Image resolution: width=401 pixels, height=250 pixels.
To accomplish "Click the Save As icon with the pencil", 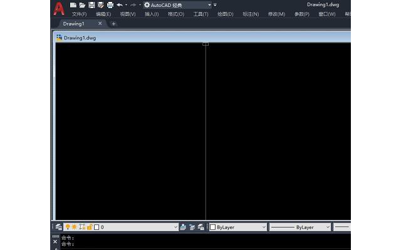I will click(x=101, y=5).
